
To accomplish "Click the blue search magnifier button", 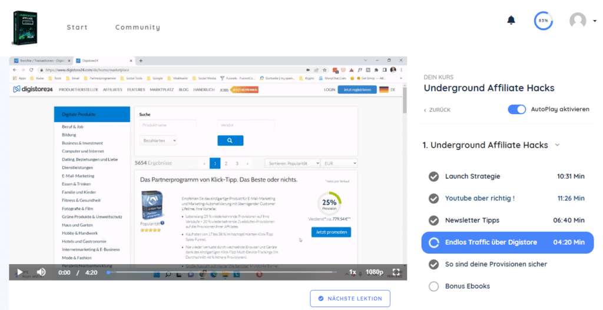I will (230, 141).
